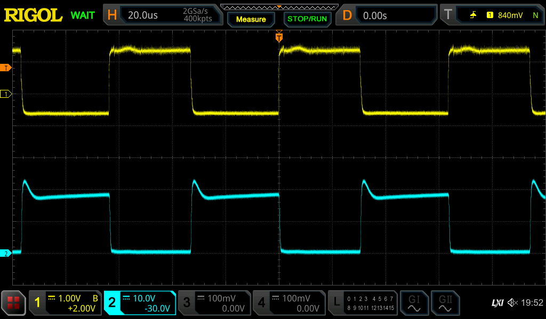Click the N trigger mode indicator
Viewport: 546px width, 319px height.
[535, 15]
